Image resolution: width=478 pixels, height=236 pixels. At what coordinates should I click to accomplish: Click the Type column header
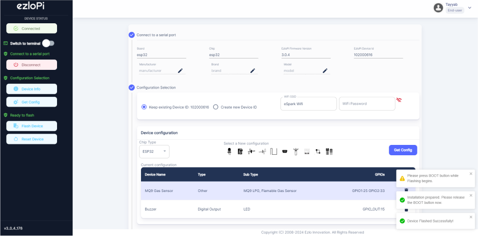(x=202, y=174)
